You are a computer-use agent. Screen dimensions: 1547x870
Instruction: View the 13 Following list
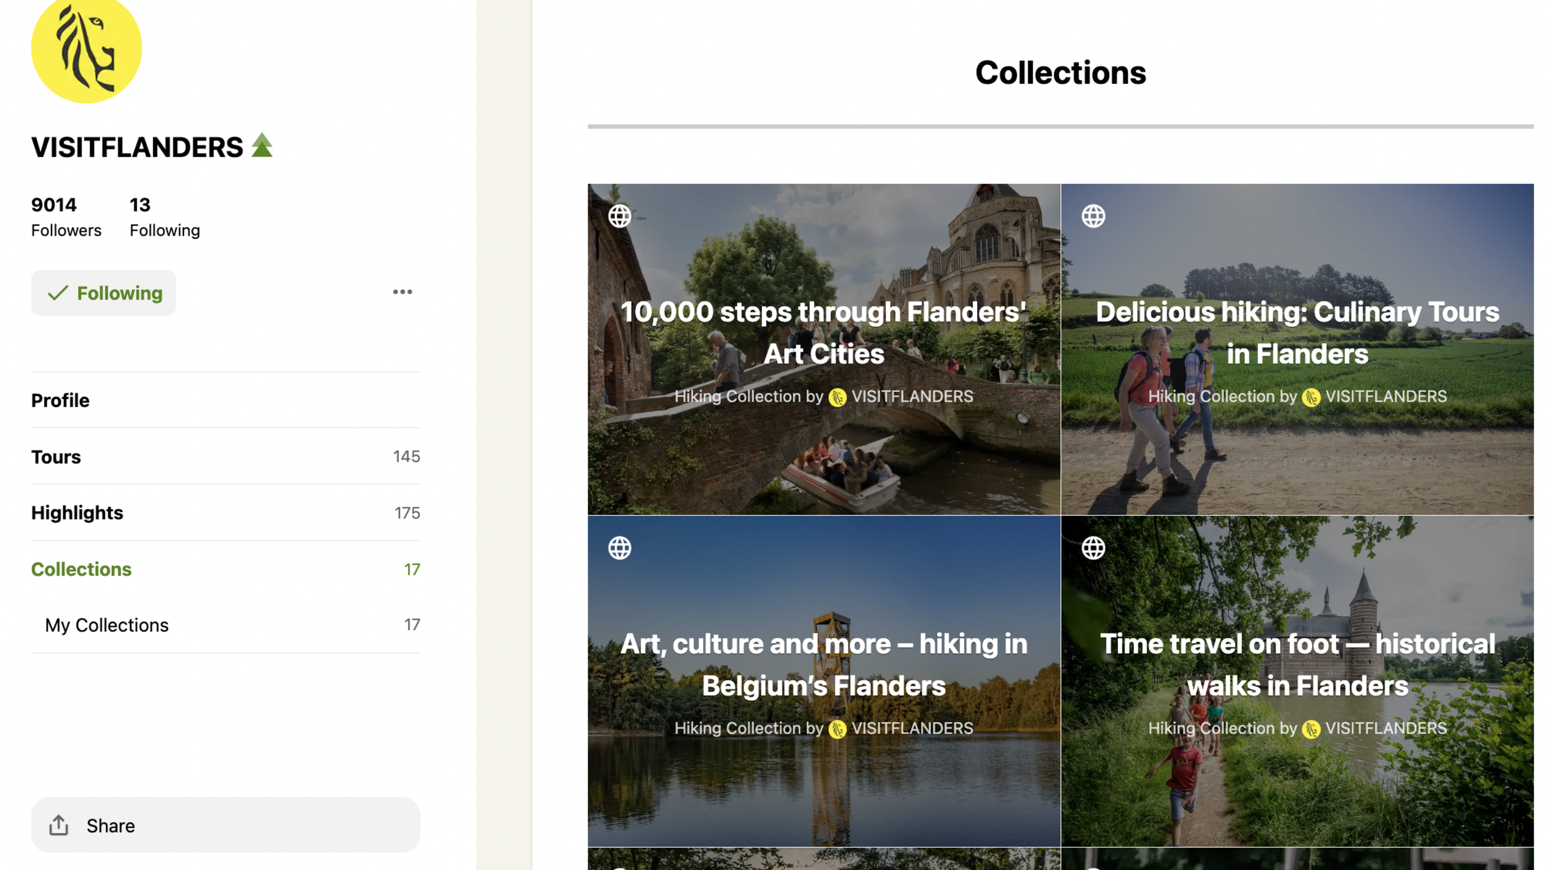[x=164, y=217]
